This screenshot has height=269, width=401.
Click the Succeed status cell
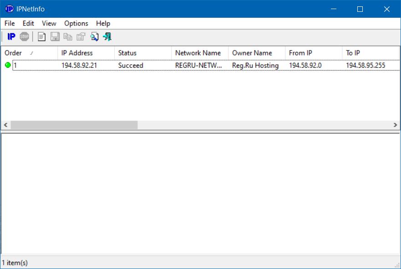[x=131, y=66]
